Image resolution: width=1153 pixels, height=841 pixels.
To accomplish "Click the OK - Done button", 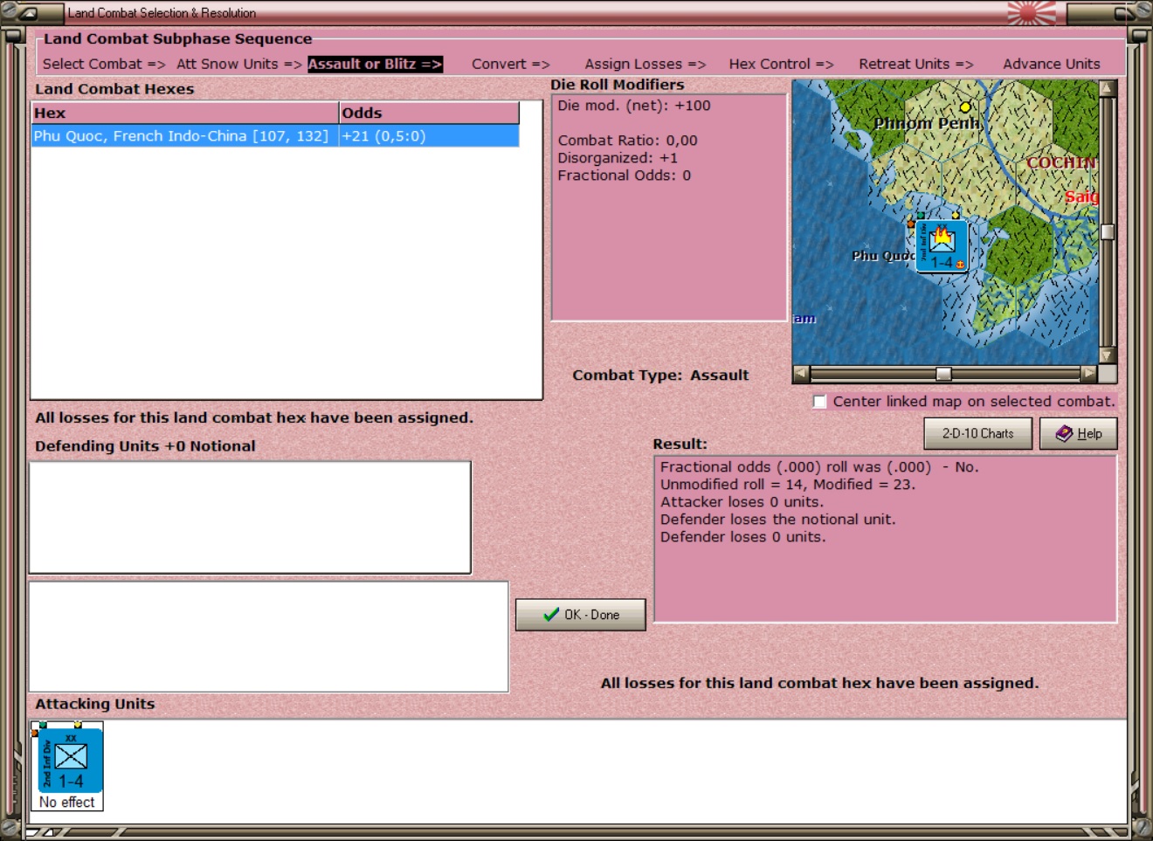I will tap(581, 615).
